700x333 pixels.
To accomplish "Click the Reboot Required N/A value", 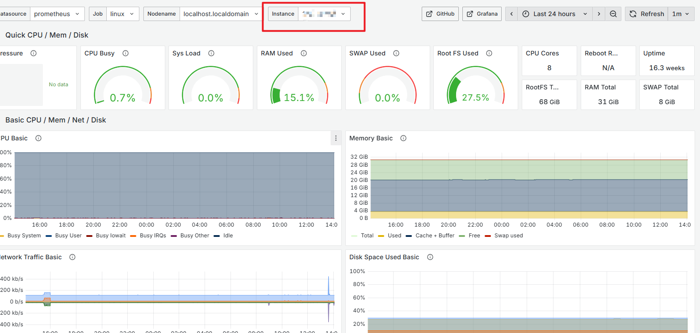I will [608, 68].
